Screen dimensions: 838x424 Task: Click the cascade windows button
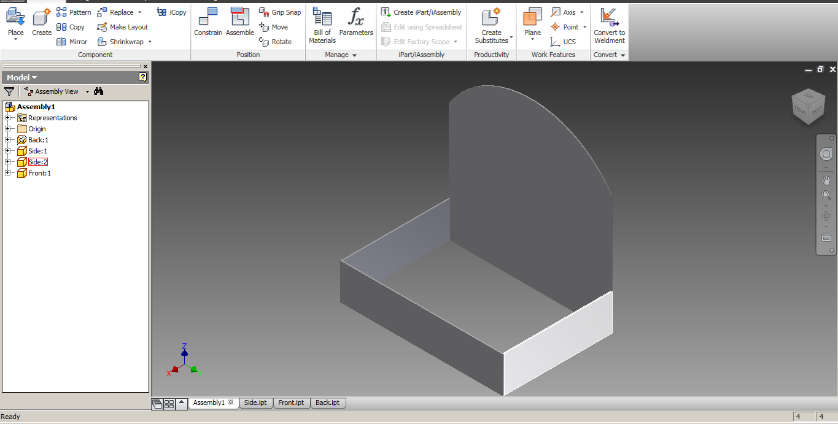(157, 404)
